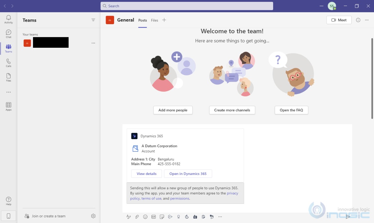Click the Filter teams icon

click(93, 20)
